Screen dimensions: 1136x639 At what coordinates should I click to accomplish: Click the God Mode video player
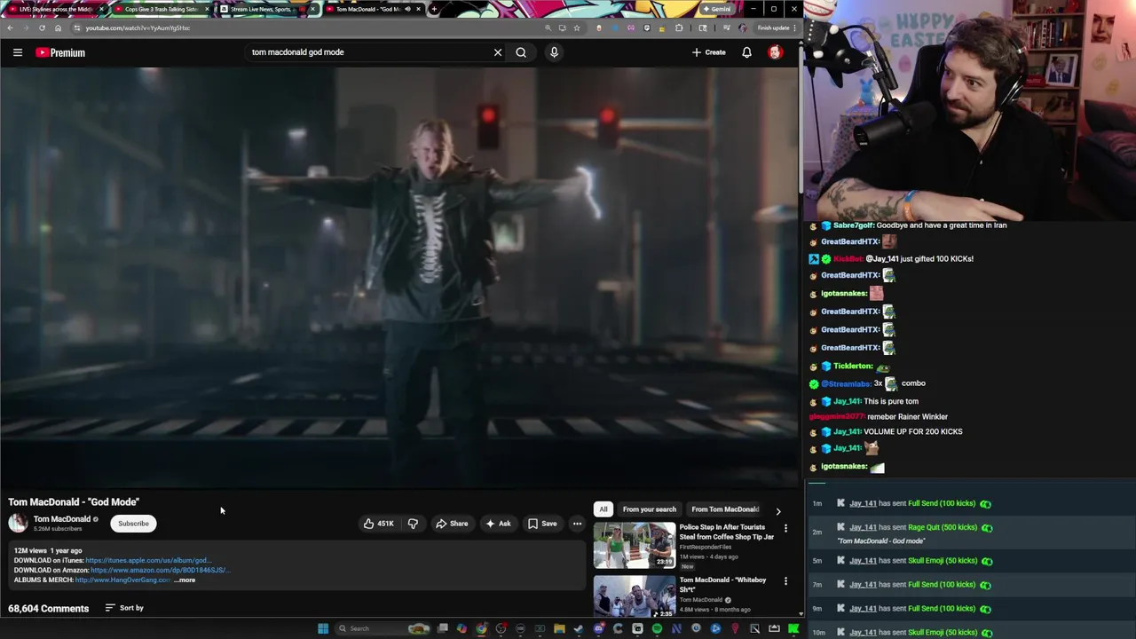pyautogui.click(x=399, y=277)
